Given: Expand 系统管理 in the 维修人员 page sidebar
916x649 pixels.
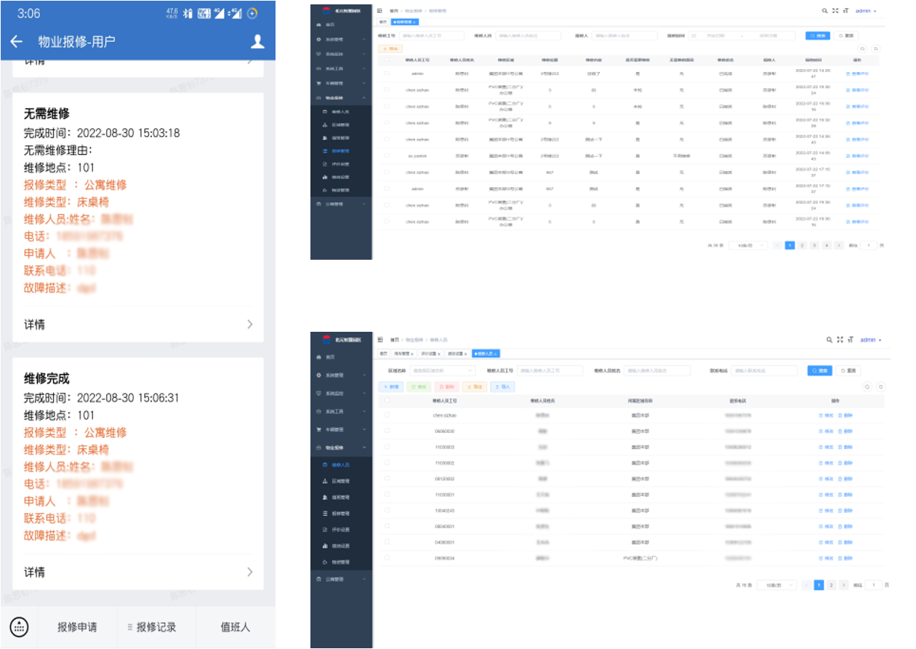Looking at the screenshot, I should pyautogui.click(x=341, y=375).
